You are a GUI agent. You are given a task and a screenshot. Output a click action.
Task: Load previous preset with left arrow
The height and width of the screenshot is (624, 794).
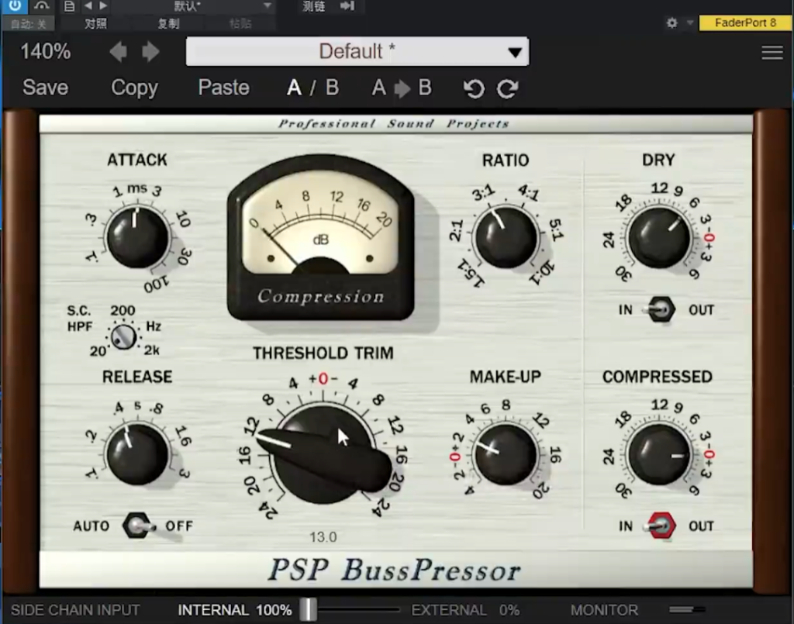point(119,52)
